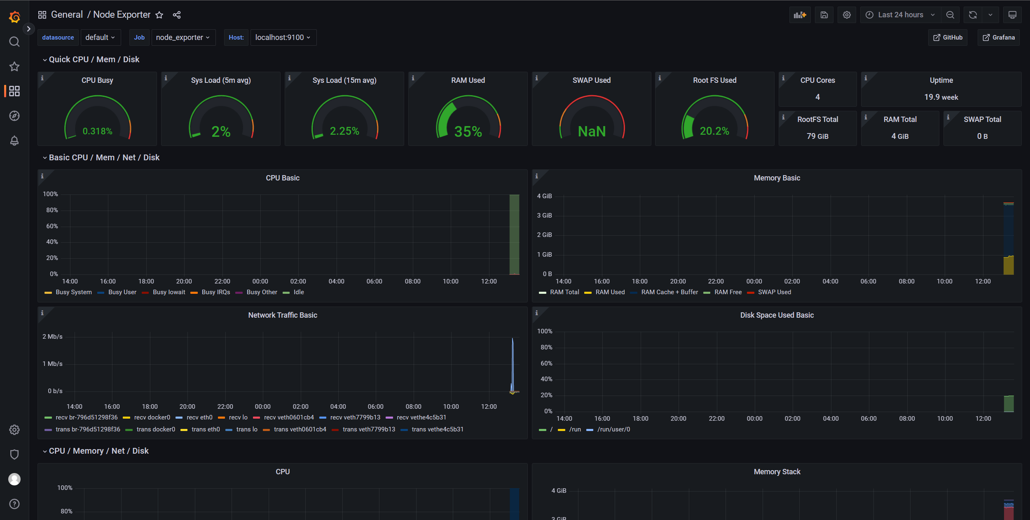Open Starred dashboards from the sidebar
The height and width of the screenshot is (520, 1030).
pyautogui.click(x=14, y=66)
